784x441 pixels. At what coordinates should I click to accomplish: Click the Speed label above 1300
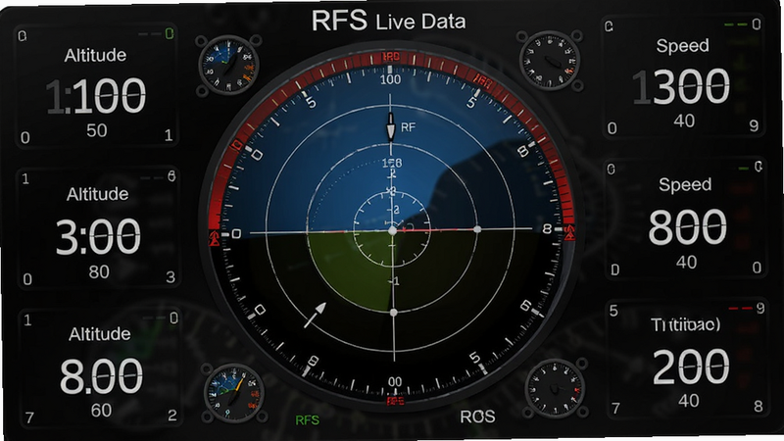(682, 46)
